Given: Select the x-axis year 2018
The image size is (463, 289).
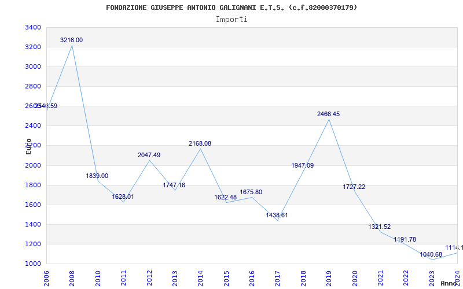Looking at the screenshot, I should (x=303, y=278).
